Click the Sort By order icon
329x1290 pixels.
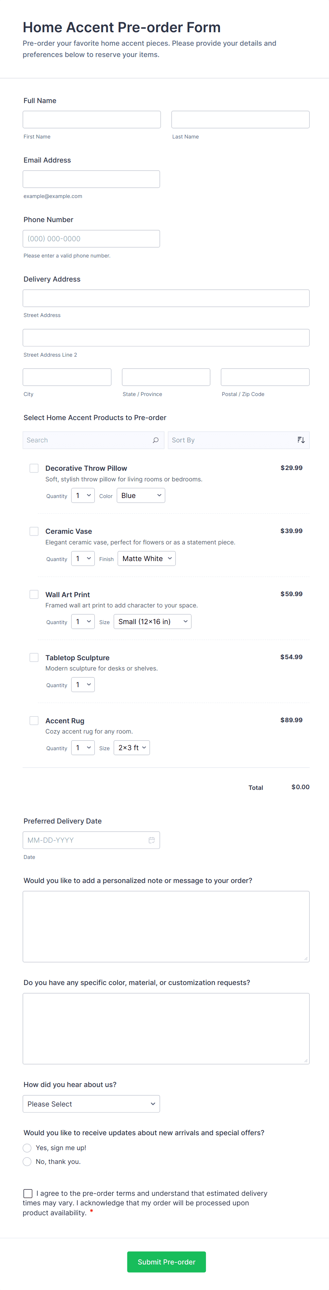[300, 440]
